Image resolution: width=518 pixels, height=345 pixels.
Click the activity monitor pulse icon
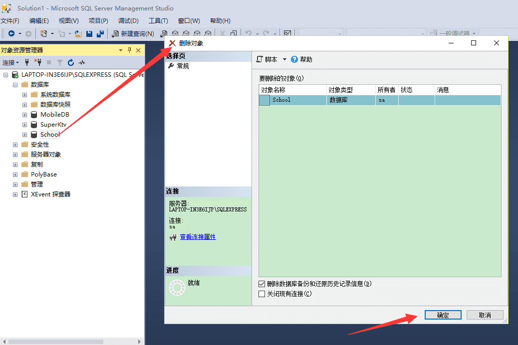coord(82,62)
